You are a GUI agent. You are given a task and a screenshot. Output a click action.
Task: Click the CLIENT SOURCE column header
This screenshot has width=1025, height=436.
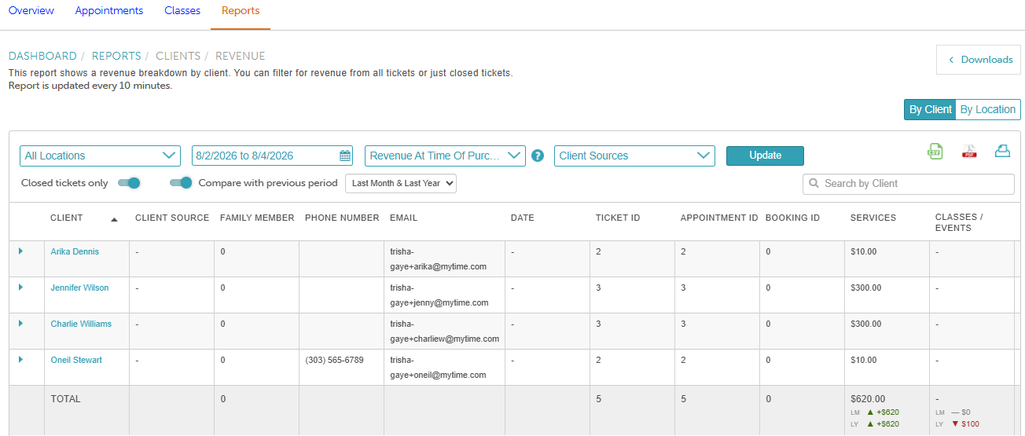172,218
